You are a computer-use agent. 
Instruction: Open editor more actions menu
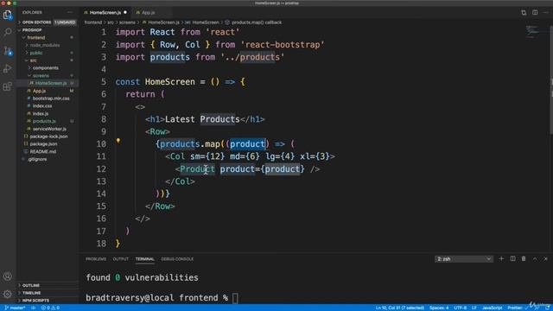[x=546, y=12]
